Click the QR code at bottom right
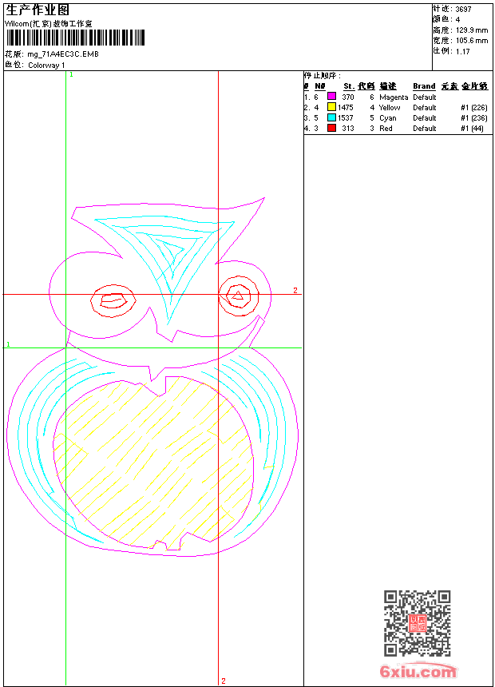This screenshot has width=495, height=687. 418,623
